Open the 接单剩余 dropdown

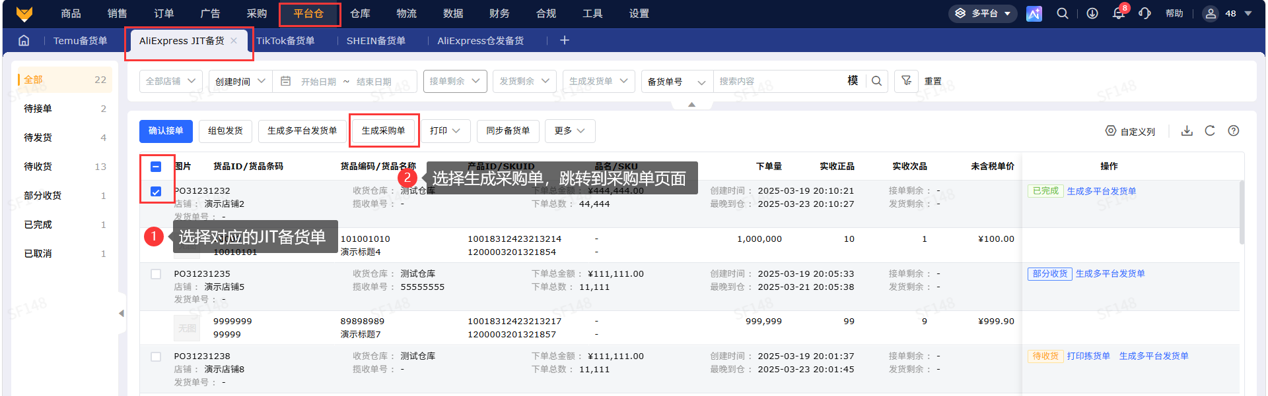[455, 81]
